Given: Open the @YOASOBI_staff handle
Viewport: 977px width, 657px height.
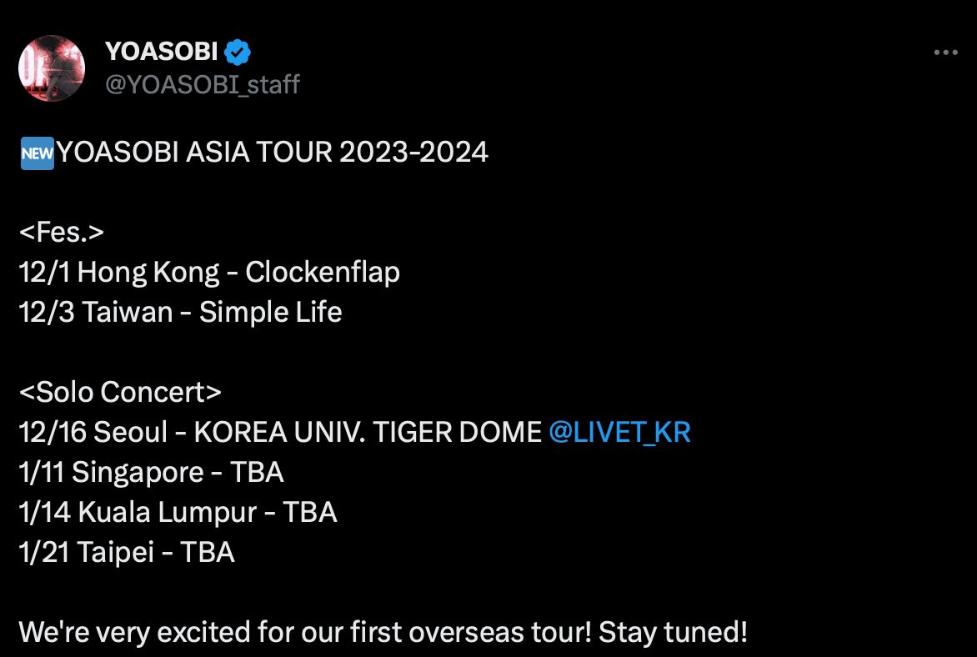Looking at the screenshot, I should coord(203,84).
